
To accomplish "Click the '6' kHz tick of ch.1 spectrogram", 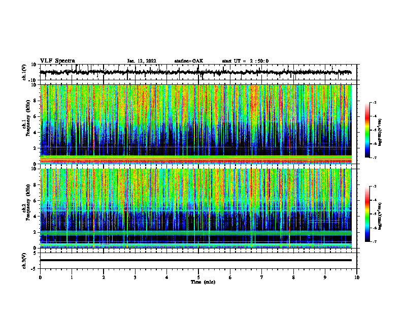I will (x=36, y=116).
